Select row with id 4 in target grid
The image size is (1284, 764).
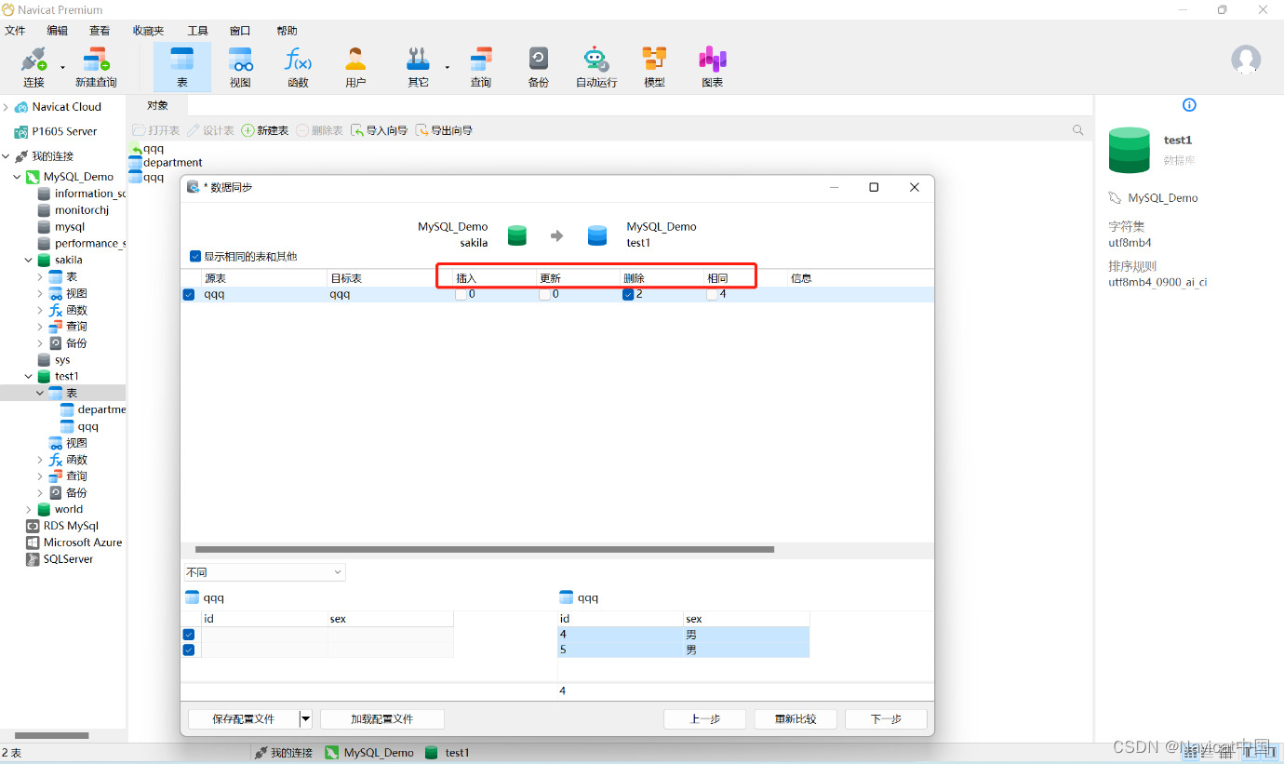click(x=684, y=635)
